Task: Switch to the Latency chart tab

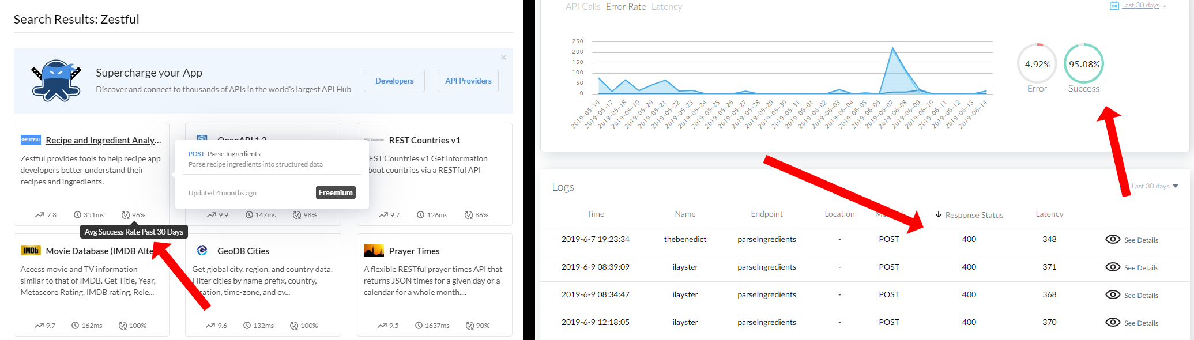Action: 666,7
